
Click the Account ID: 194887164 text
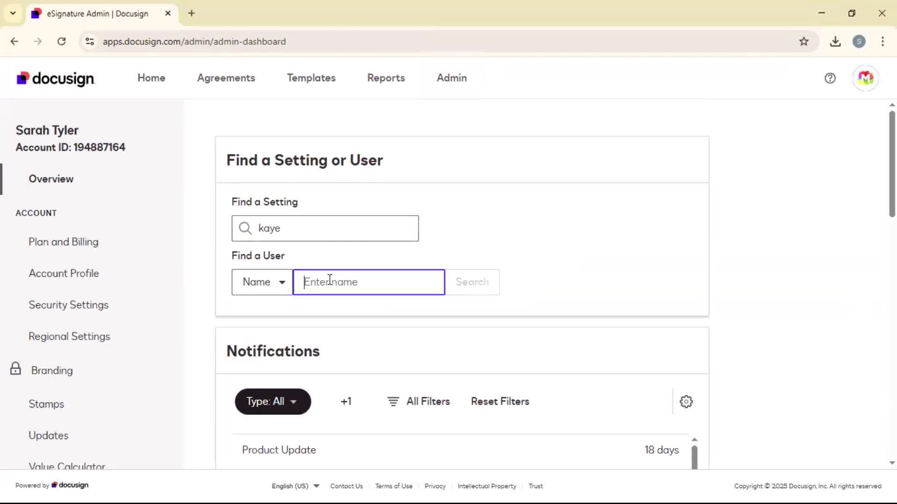(71, 147)
